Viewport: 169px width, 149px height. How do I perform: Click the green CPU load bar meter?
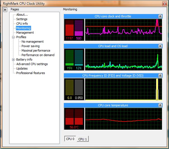click(69, 58)
